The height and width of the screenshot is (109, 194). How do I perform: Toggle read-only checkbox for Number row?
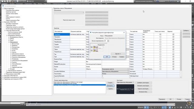[x=160, y=67]
